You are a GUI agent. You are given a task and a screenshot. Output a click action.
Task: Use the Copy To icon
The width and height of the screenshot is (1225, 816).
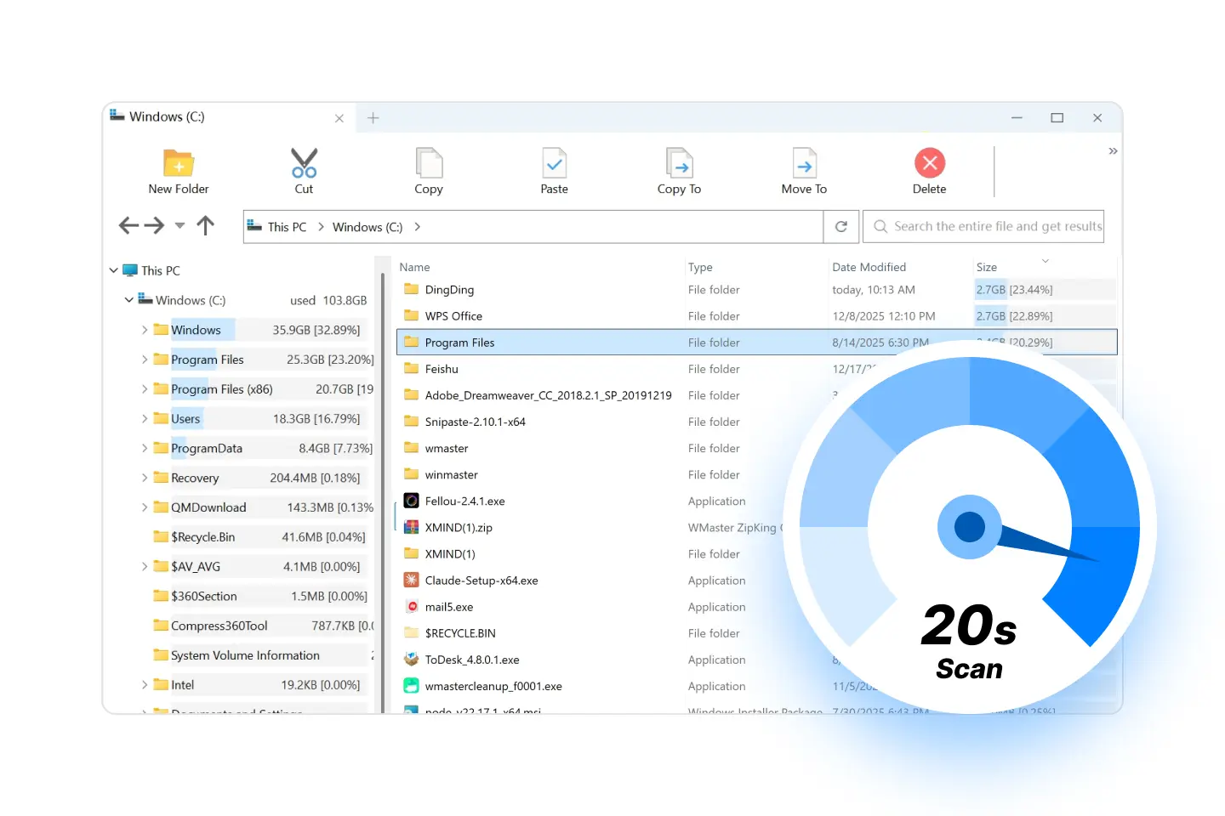(679, 165)
